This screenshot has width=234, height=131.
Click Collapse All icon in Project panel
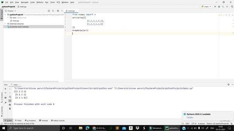53,11
